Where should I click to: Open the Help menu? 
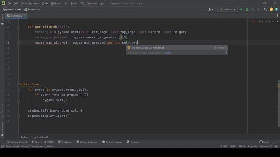point(102,3)
